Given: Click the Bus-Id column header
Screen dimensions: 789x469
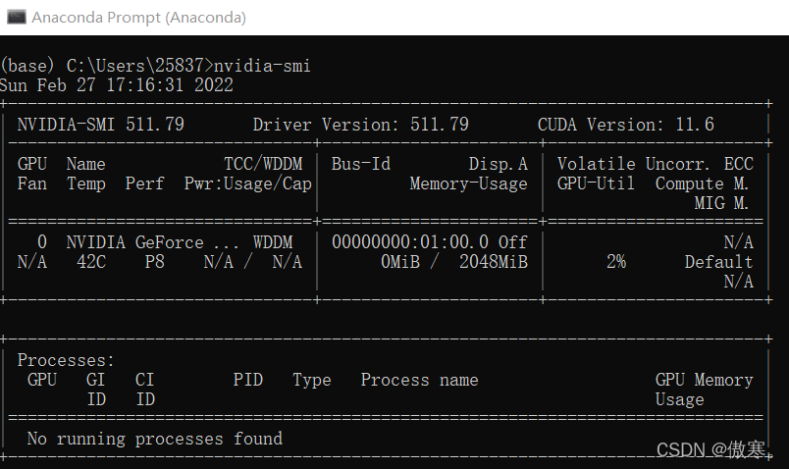Looking at the screenshot, I should click(361, 164).
